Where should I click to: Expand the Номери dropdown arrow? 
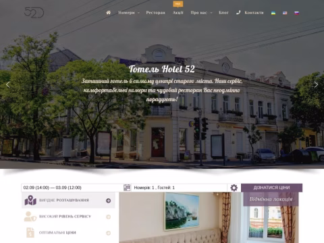(138, 13)
